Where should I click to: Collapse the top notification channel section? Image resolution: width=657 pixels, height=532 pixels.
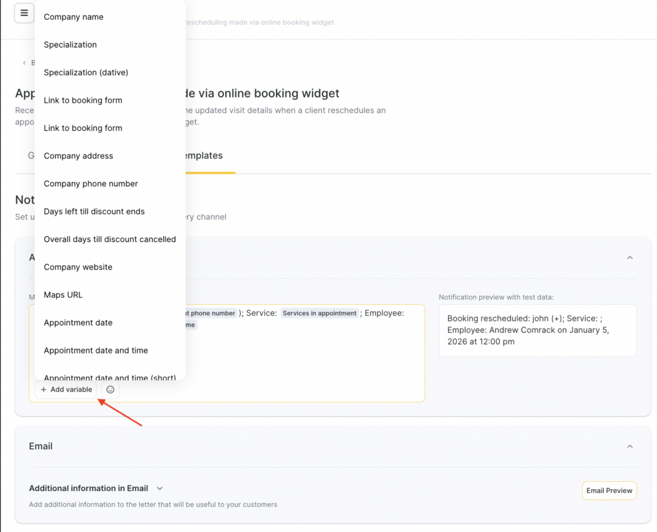(x=629, y=258)
